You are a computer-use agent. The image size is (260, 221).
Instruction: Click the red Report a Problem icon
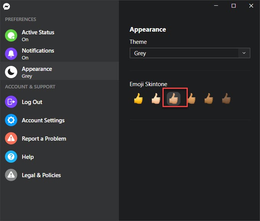click(11, 138)
